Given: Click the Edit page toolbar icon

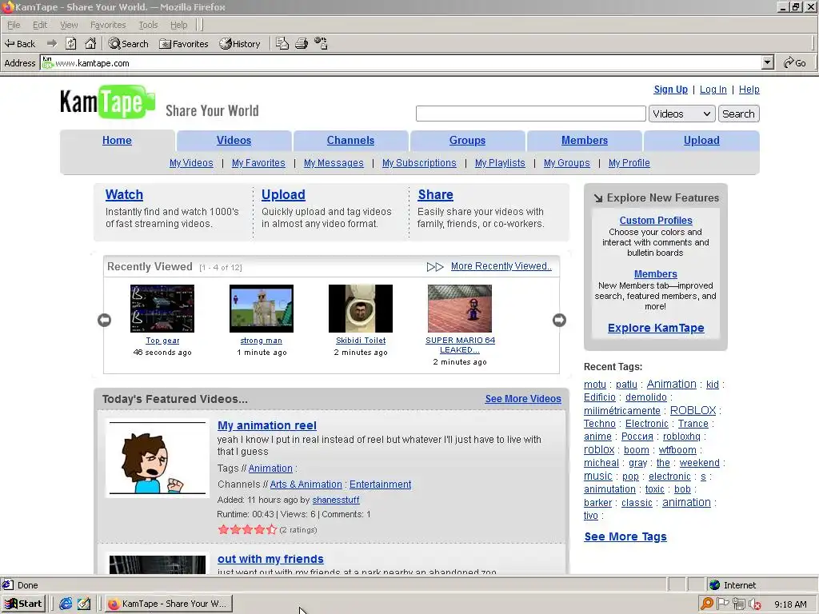Looking at the screenshot, I should point(282,43).
